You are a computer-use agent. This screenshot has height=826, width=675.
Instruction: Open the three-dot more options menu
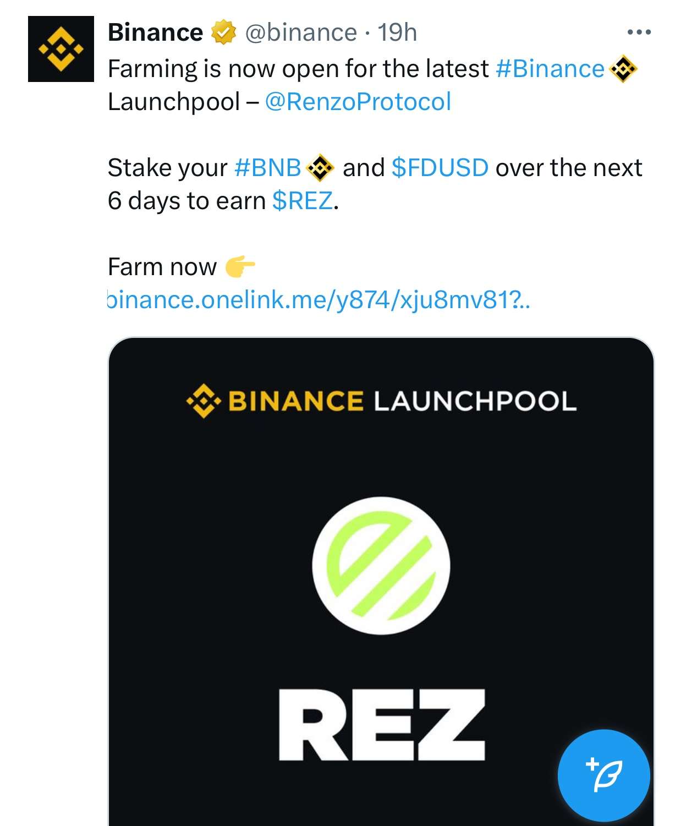click(x=639, y=32)
